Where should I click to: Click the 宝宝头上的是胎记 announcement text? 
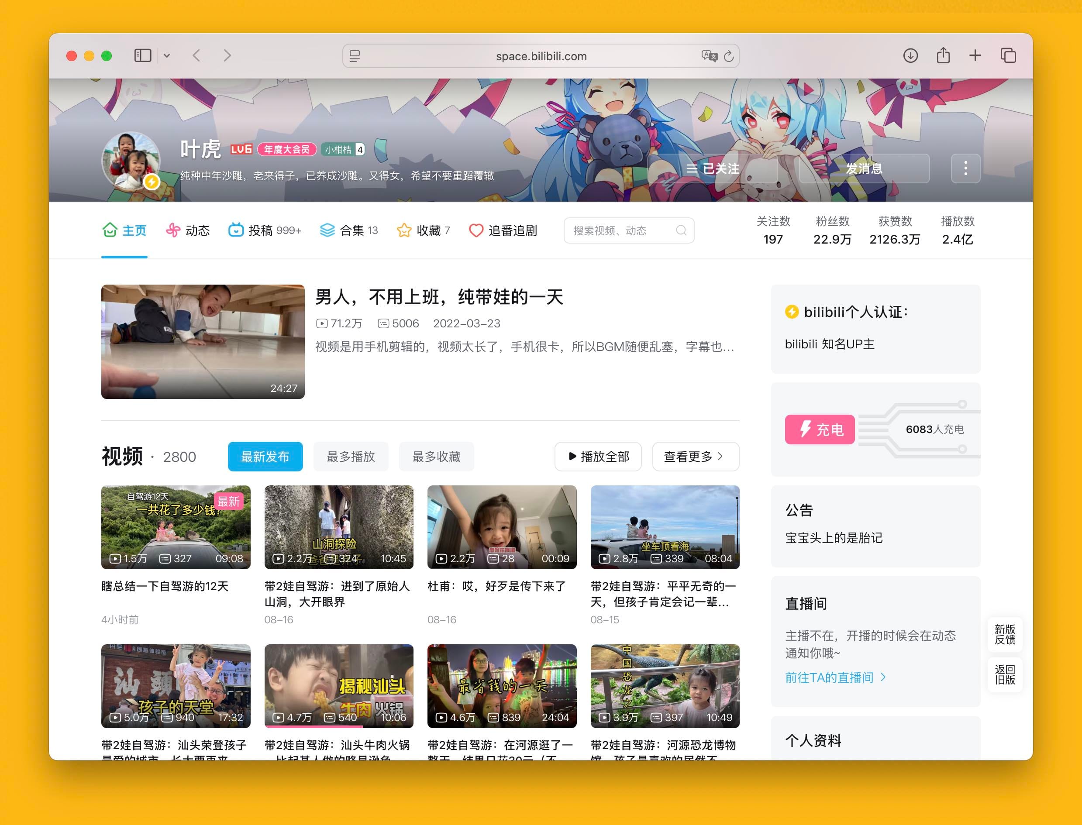(834, 538)
